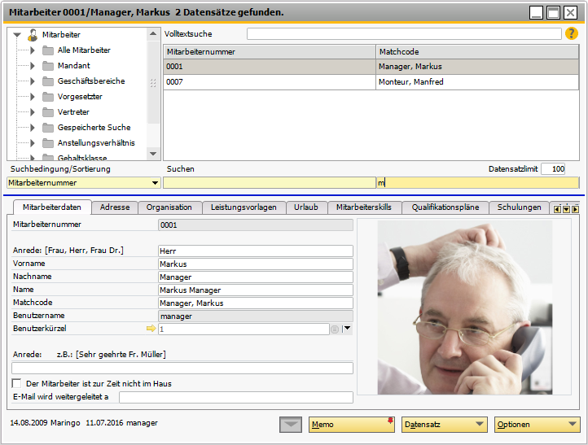588x445 pixels.
Task: Open the Datensatz dropdown button
Action: [444, 424]
